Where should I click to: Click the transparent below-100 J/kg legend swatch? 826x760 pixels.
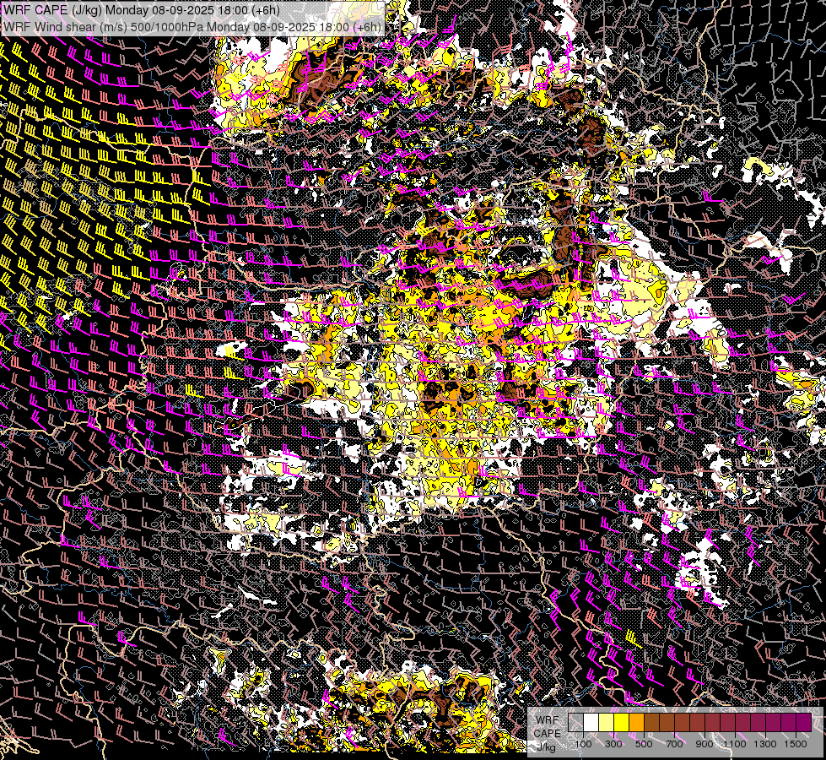[x=575, y=722]
